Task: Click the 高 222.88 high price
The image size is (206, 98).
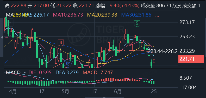Action: (16, 6)
